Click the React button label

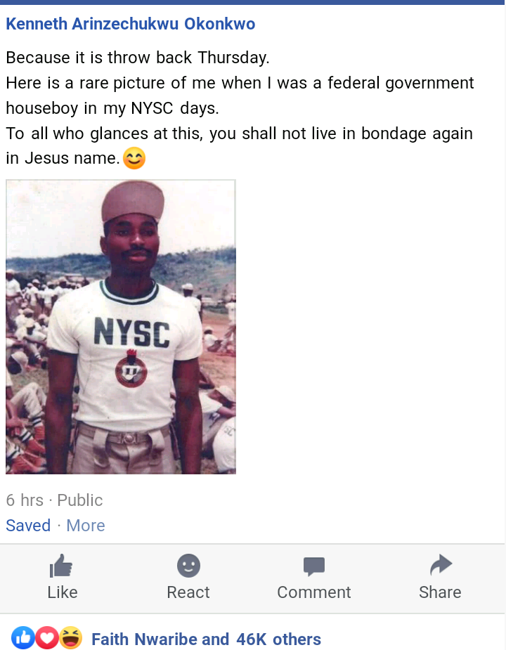(188, 592)
